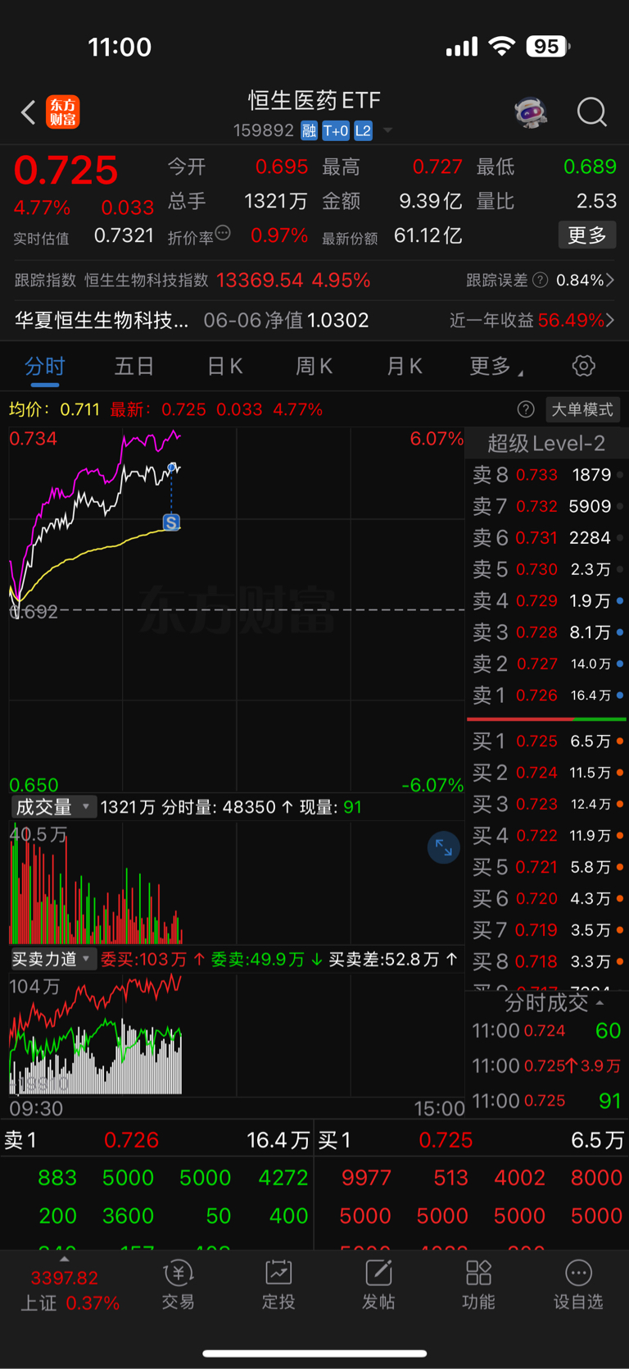Open the 发帖 post icon
This screenshot has width=629, height=1369.
click(378, 1285)
